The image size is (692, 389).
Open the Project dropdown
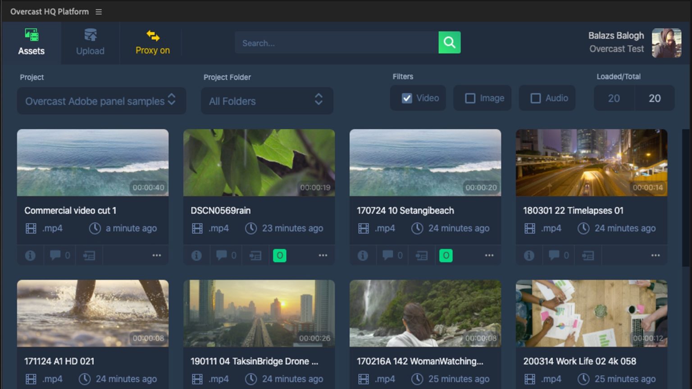pos(101,101)
